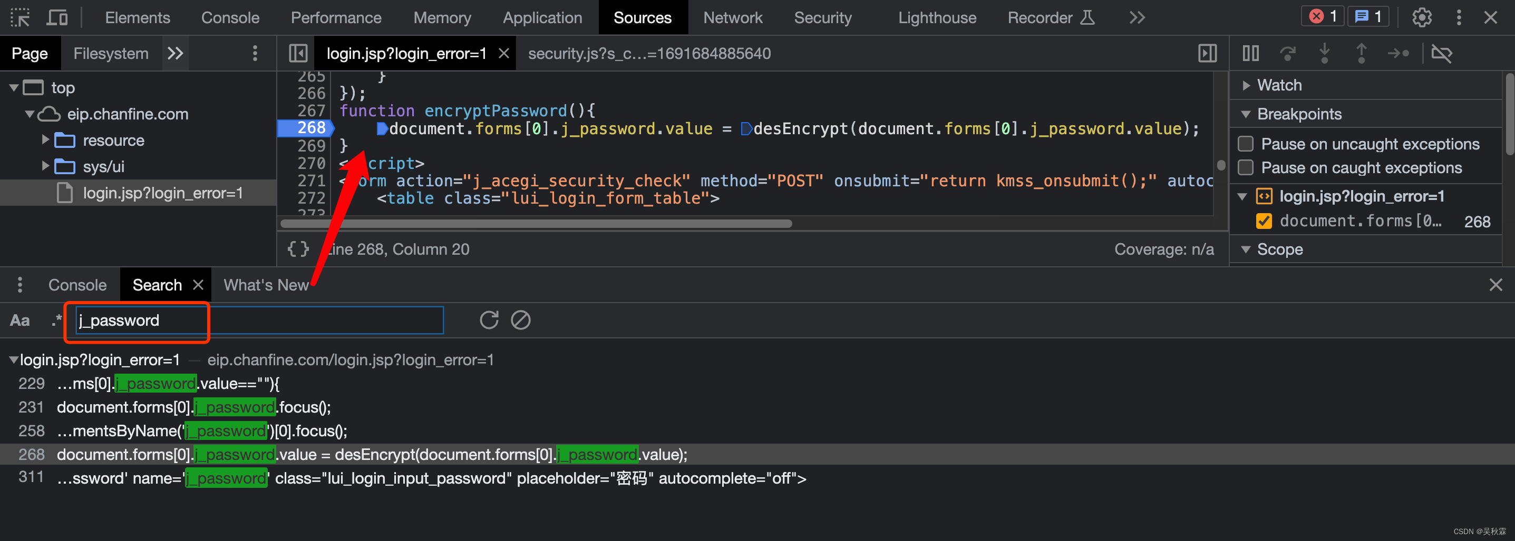Clear the search results icon
The image size is (1515, 541).
coord(520,320)
